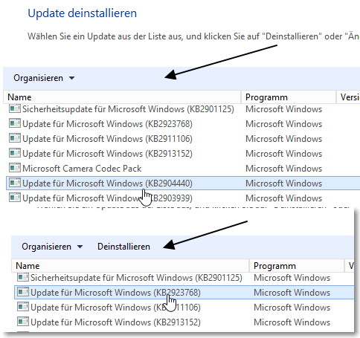Click icon of KB2903939 update entry
Screen dimensions: 360x338
[x=15, y=198]
